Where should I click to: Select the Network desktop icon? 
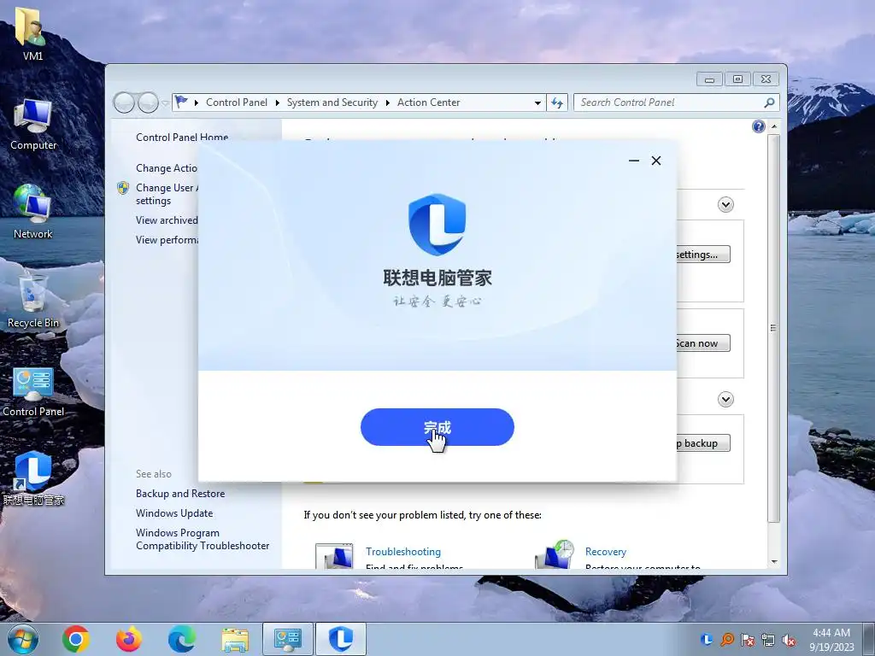tap(33, 213)
